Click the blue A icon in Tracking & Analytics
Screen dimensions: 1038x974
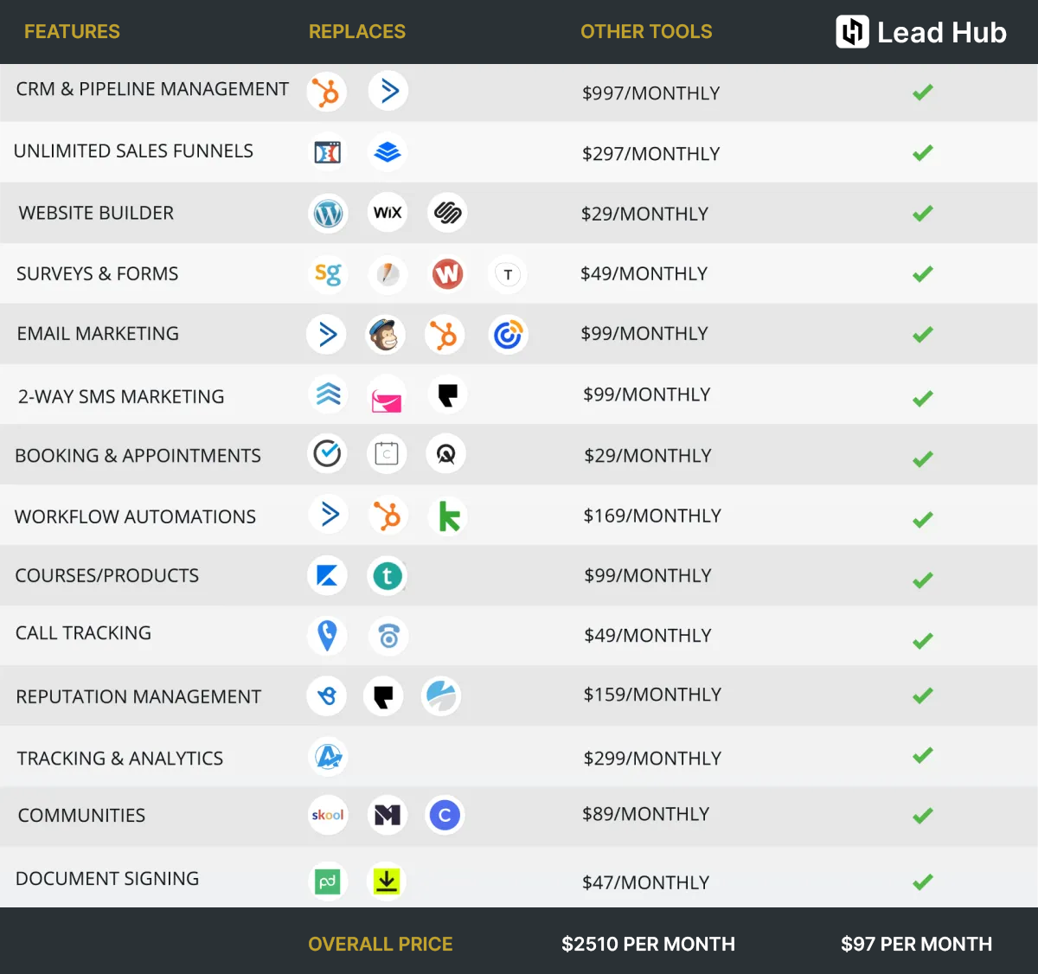328,757
